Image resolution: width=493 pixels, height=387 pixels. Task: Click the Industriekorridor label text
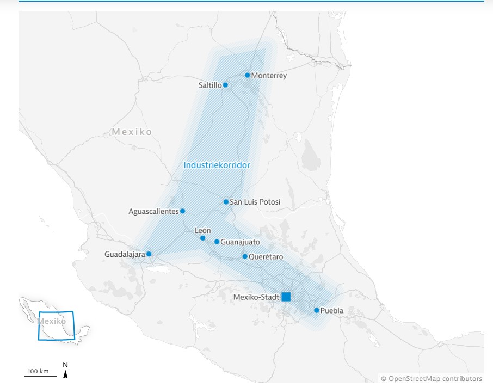coord(217,165)
